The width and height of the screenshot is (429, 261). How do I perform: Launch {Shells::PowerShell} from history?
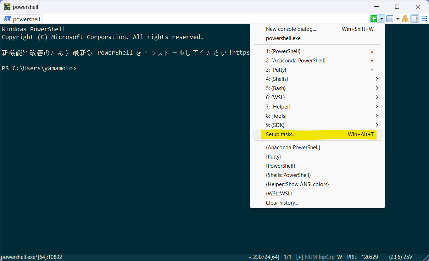(x=317, y=175)
